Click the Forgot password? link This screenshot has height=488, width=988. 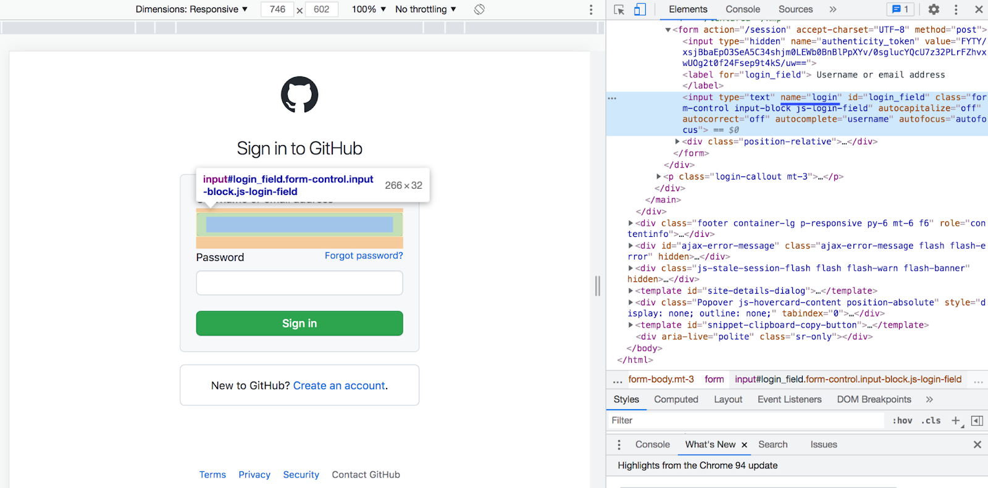(364, 255)
